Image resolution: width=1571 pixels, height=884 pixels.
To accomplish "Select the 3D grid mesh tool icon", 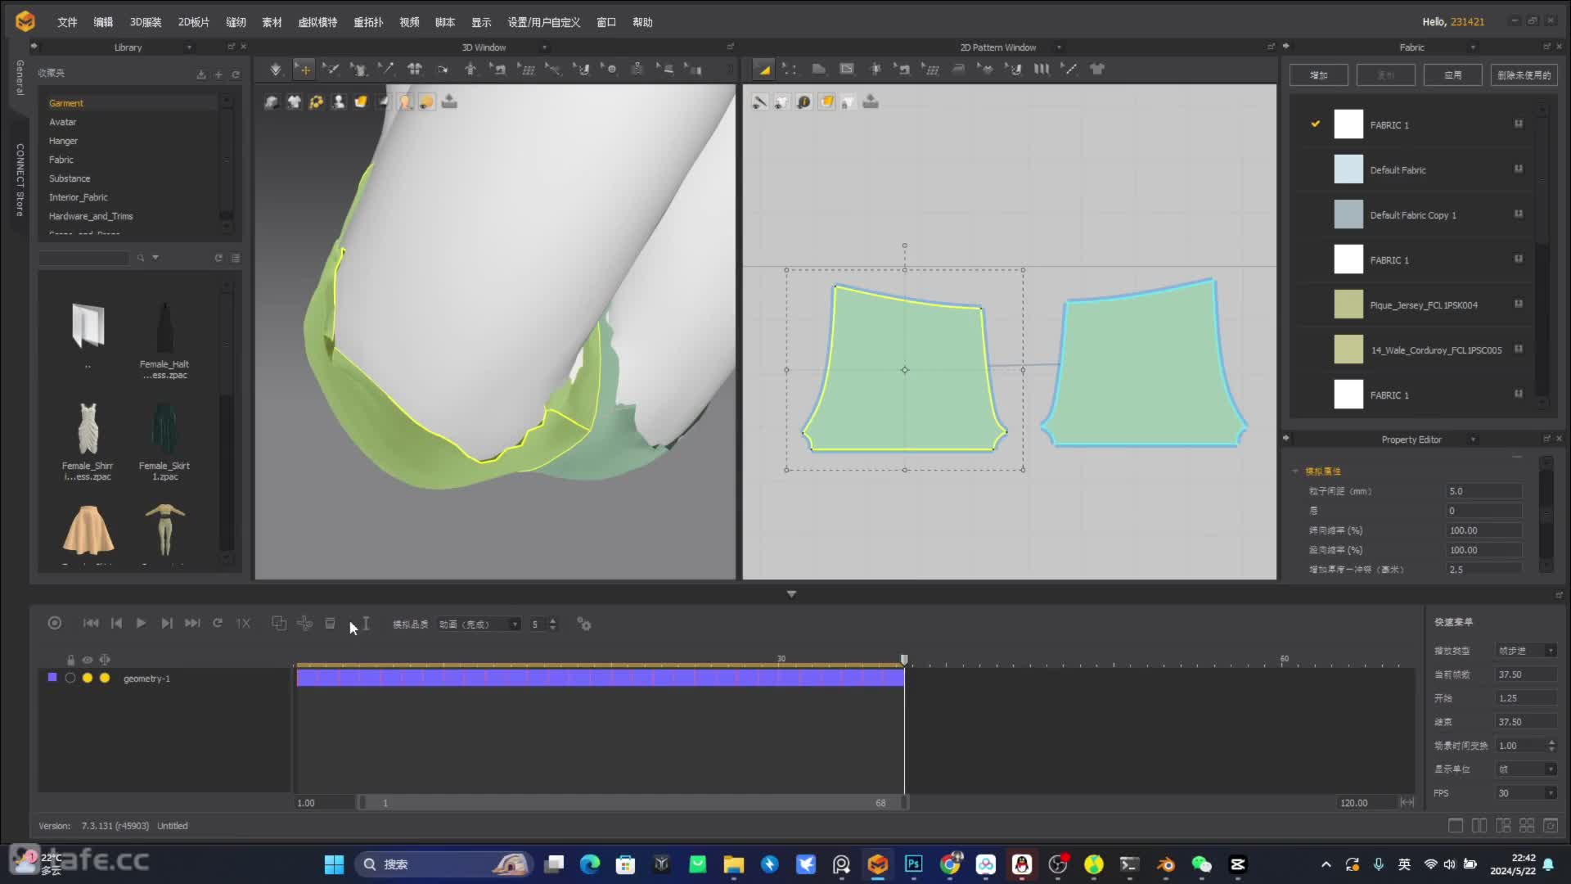I will click(x=527, y=70).
